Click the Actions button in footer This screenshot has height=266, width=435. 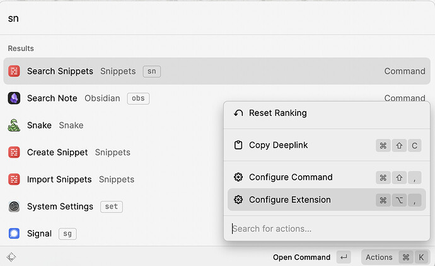tap(396, 257)
